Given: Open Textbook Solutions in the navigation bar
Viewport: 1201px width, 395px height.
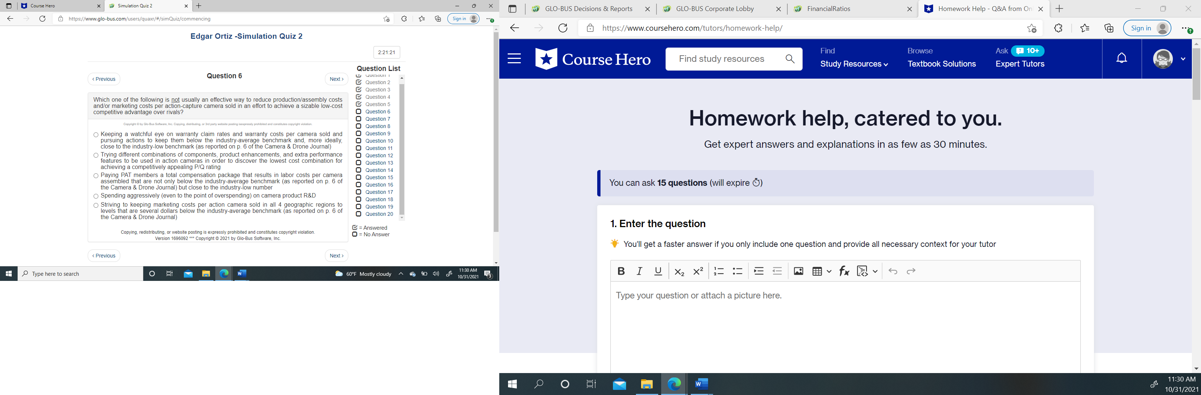Looking at the screenshot, I should 941,64.
